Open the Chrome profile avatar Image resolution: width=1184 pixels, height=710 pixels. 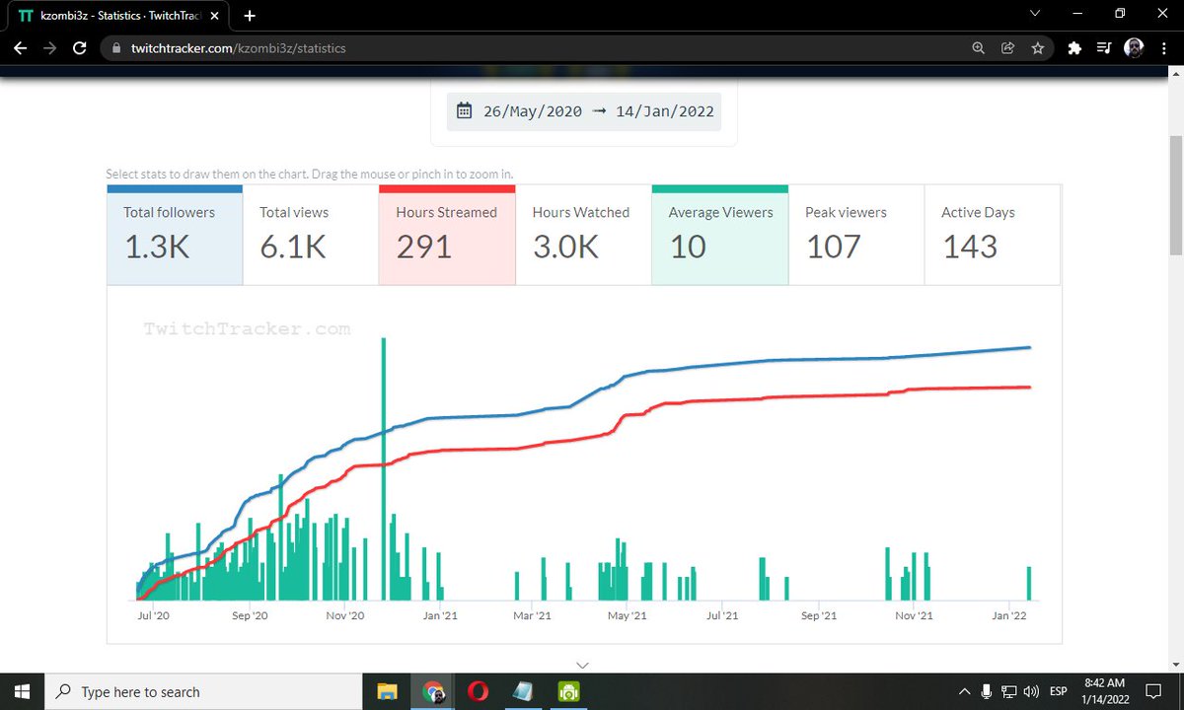pos(1135,47)
